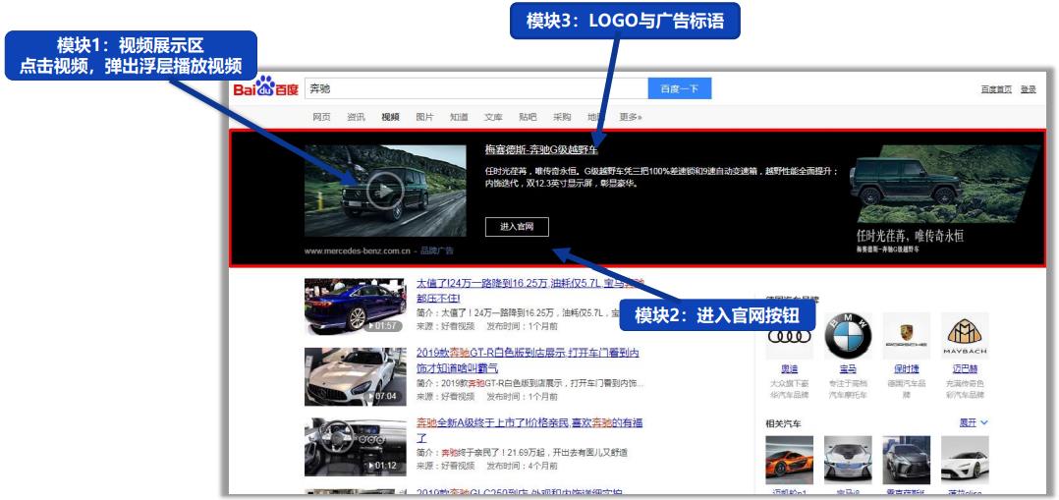Switch to the 文库 tab

click(x=494, y=117)
